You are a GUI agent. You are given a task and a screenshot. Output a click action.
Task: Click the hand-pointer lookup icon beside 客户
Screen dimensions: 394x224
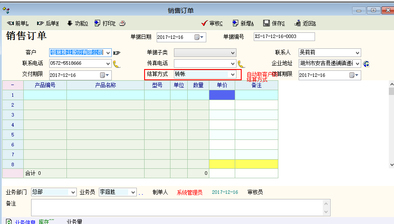pyautogui.click(x=117, y=53)
